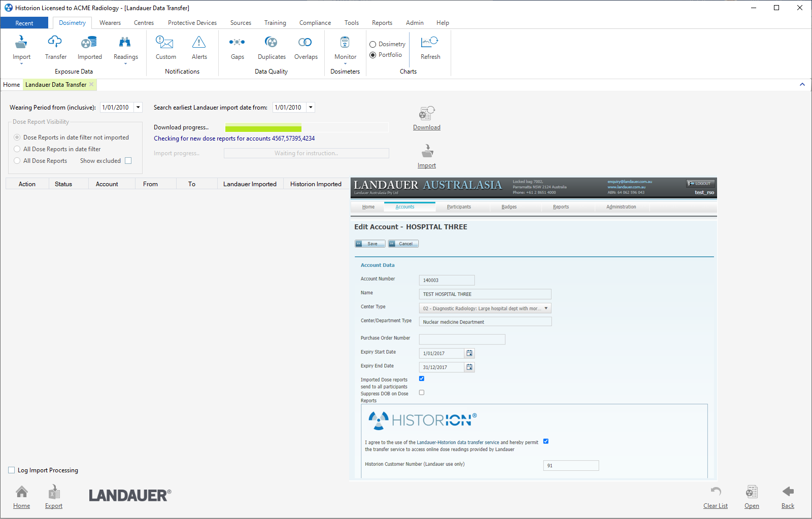Open calendar icon for Expiry End Date
Image resolution: width=812 pixels, height=519 pixels.
click(x=469, y=367)
